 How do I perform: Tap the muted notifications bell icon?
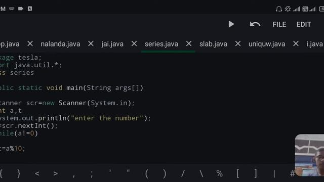coord(288,9)
